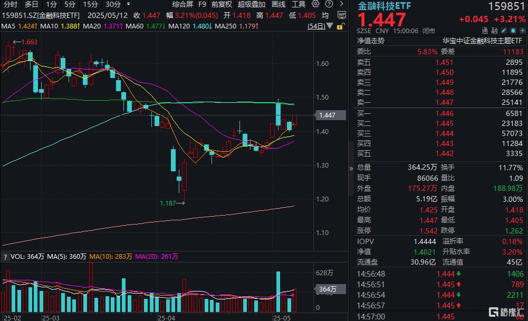Image resolution: width=528 pixels, height=321 pixels.
Task: Click the MA250 1.179 indicator label
Action: tap(237, 26)
